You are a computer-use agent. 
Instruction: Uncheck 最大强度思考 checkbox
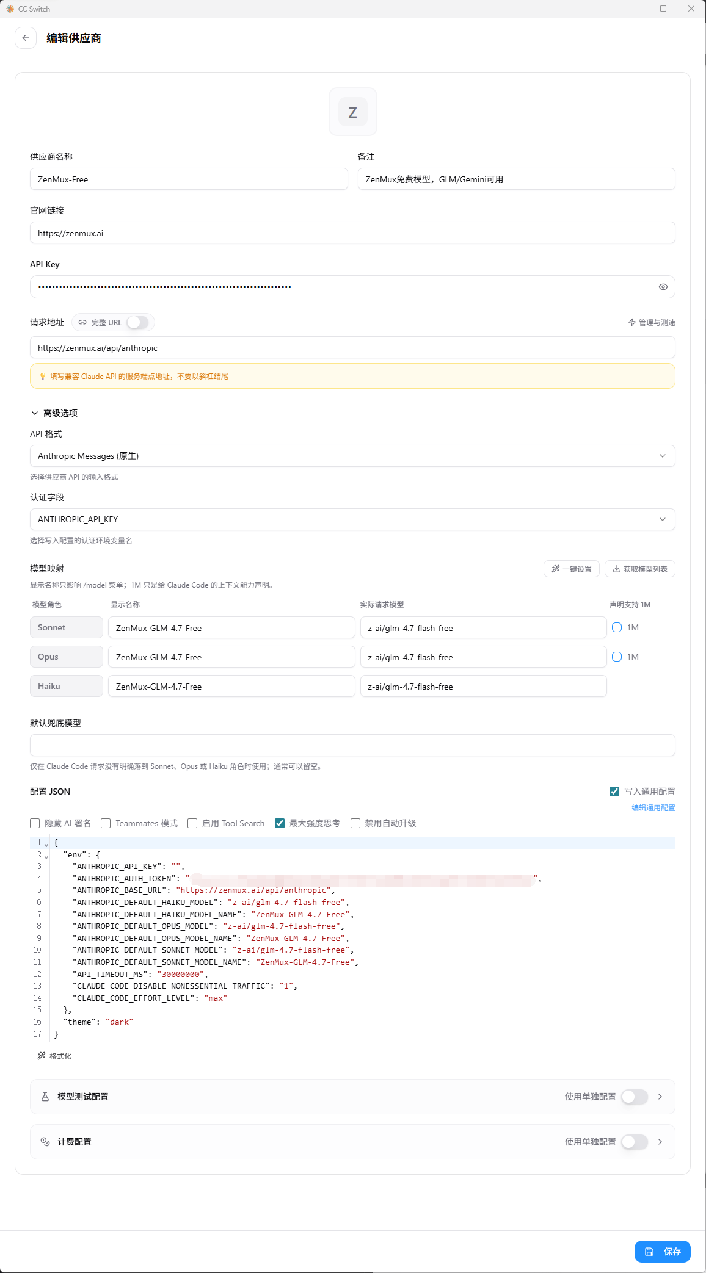pyautogui.click(x=280, y=823)
